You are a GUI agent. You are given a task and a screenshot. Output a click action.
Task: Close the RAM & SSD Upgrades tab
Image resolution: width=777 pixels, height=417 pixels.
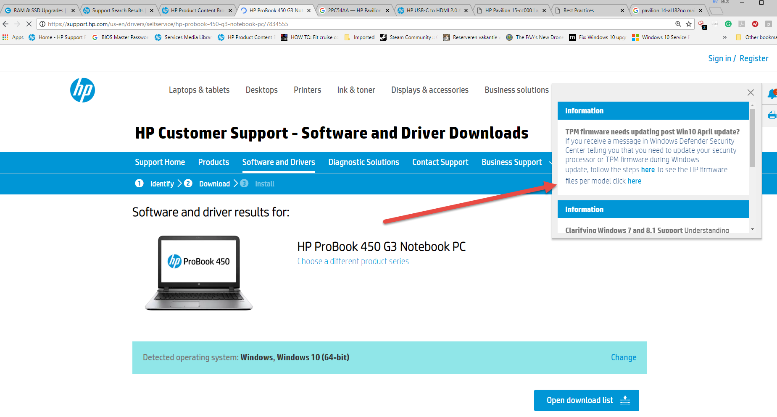click(x=73, y=10)
